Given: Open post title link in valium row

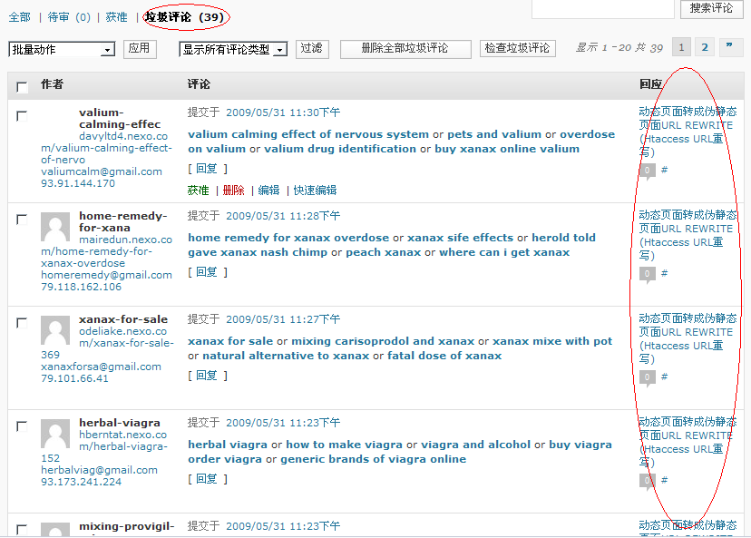Looking at the screenshot, I should tap(688, 132).
